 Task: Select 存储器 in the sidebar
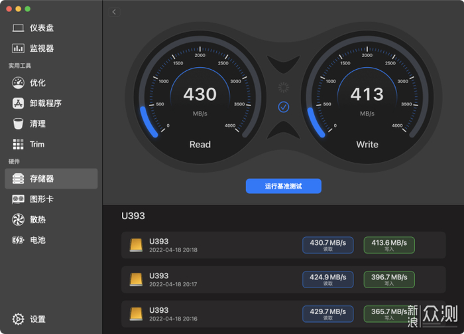[x=51, y=179]
